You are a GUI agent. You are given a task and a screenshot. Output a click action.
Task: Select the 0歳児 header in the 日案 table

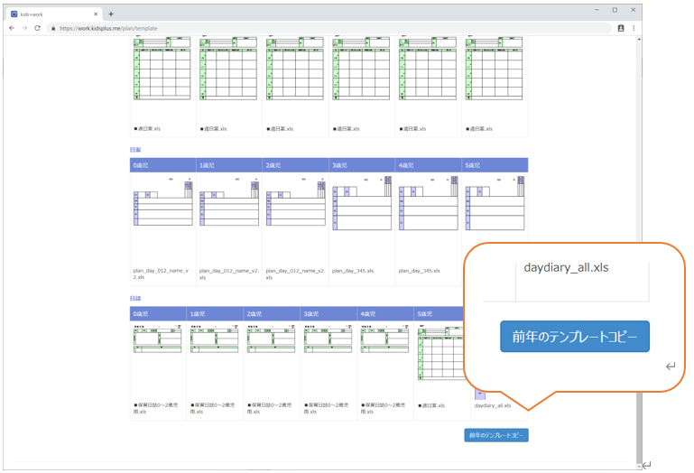(162, 165)
